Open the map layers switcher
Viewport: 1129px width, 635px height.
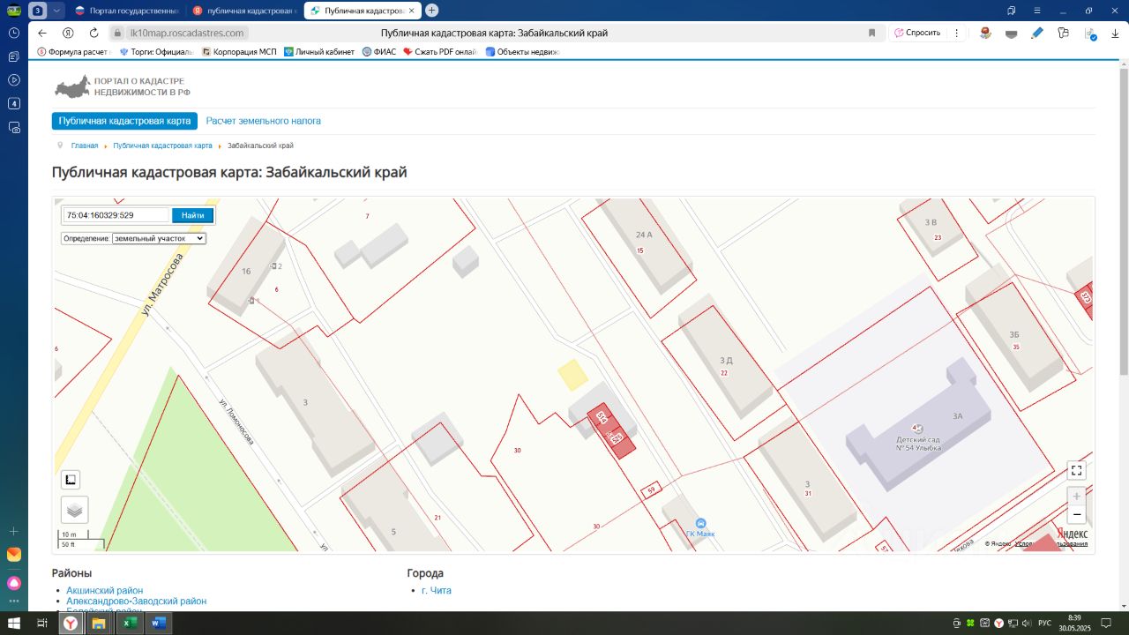[x=74, y=509]
